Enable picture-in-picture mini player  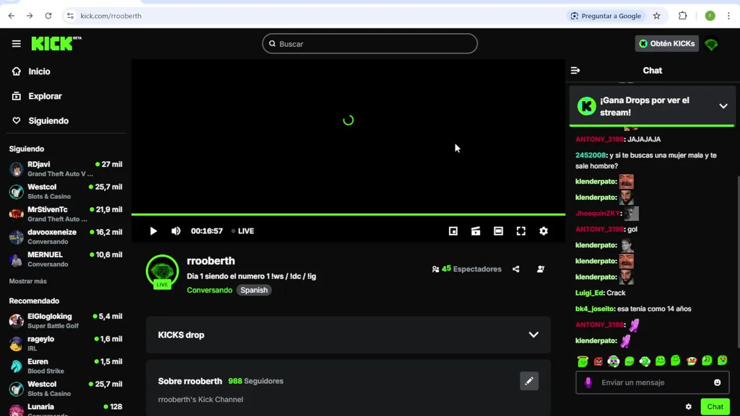453,231
